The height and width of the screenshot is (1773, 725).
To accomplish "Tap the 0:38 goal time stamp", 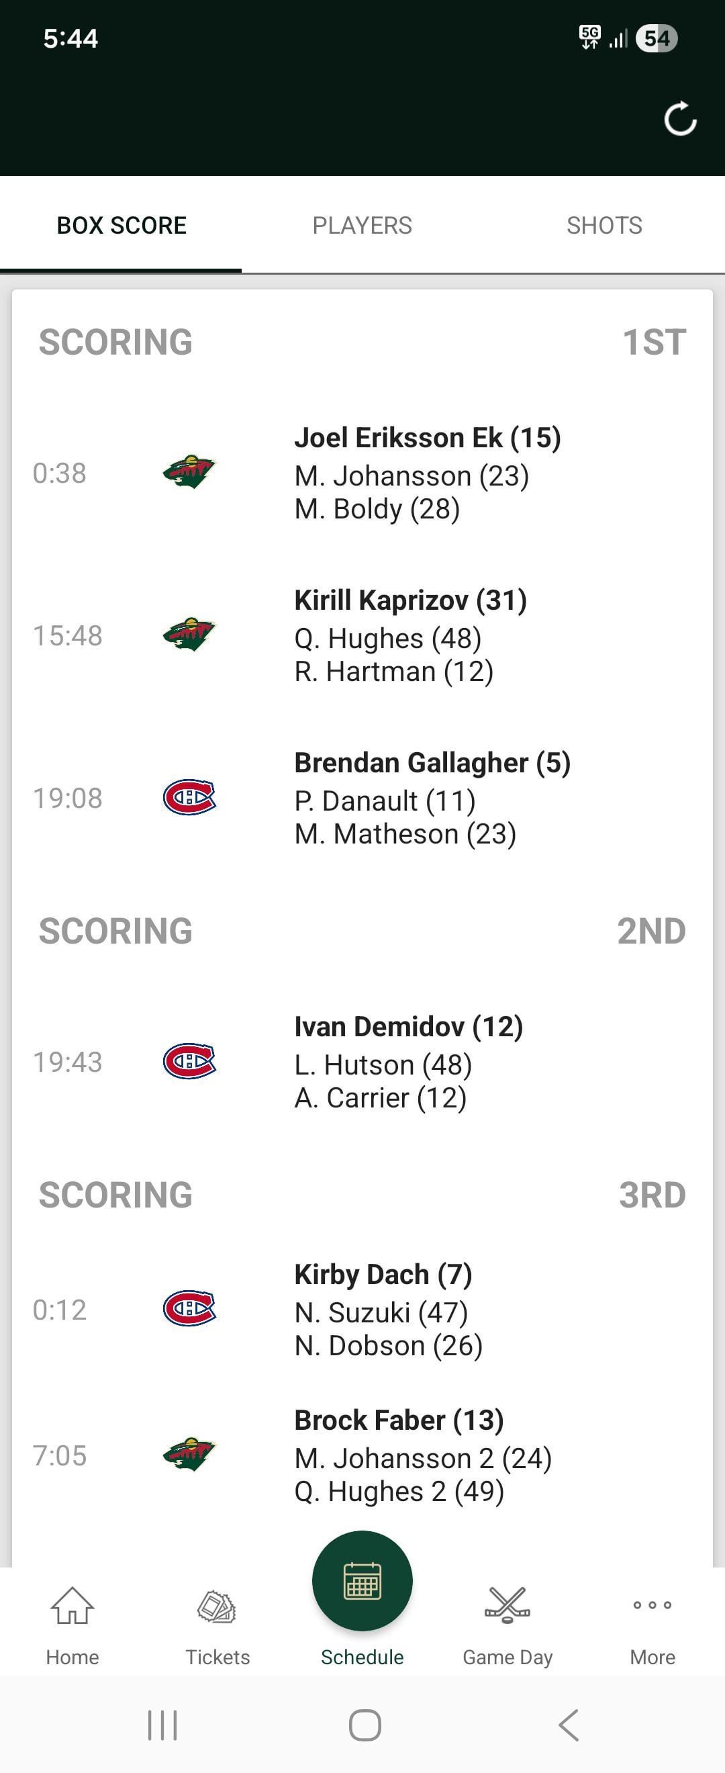I will (60, 473).
